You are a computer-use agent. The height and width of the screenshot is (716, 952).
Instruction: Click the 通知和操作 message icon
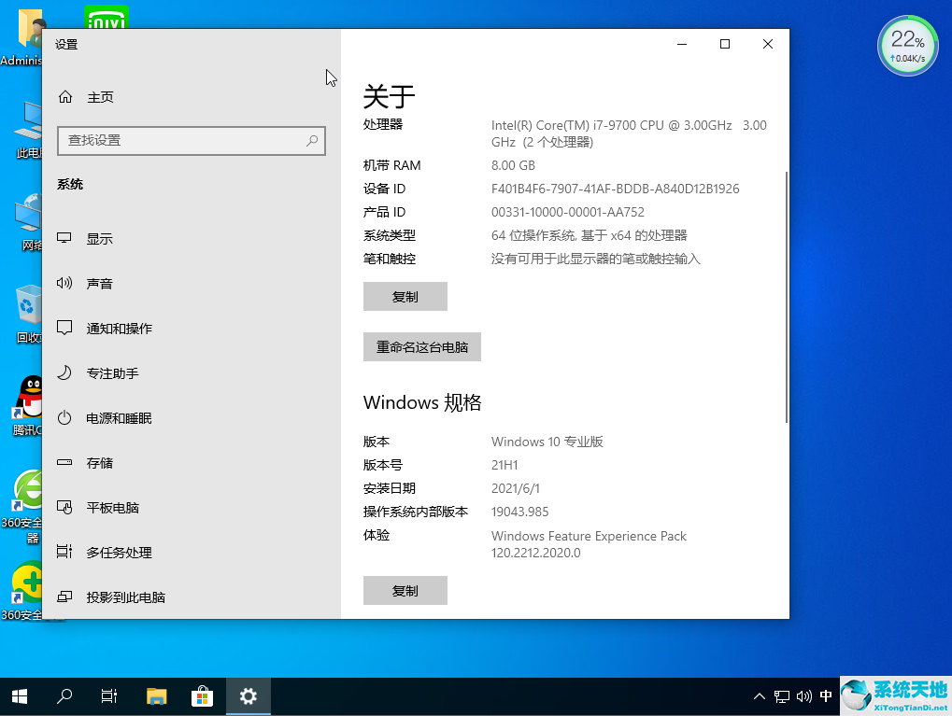[x=64, y=328]
